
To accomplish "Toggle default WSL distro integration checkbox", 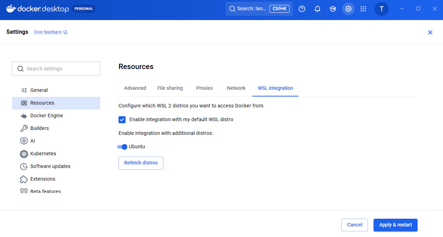I will click(122, 119).
